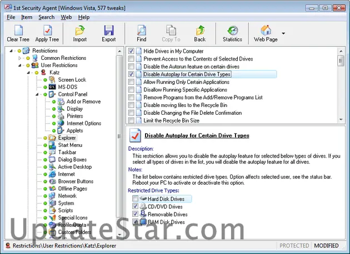This screenshot has height=254, width=350.
Task: Select the Add or Remove icon
Action: 61,101
